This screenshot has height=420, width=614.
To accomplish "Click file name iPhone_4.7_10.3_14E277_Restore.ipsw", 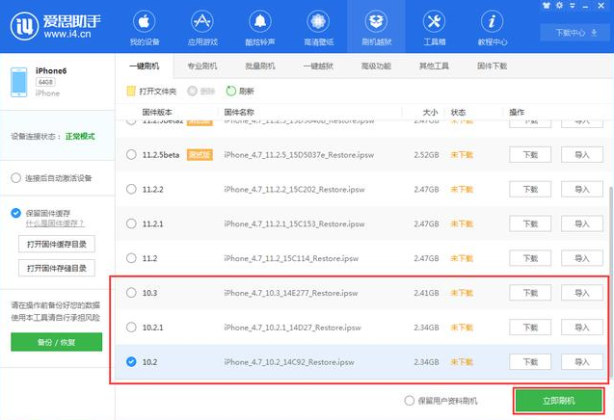I will tap(291, 293).
